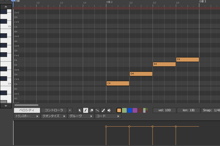Open the トランスポーズ dropdown menu
The width and height of the screenshot is (220, 146).
27,116
